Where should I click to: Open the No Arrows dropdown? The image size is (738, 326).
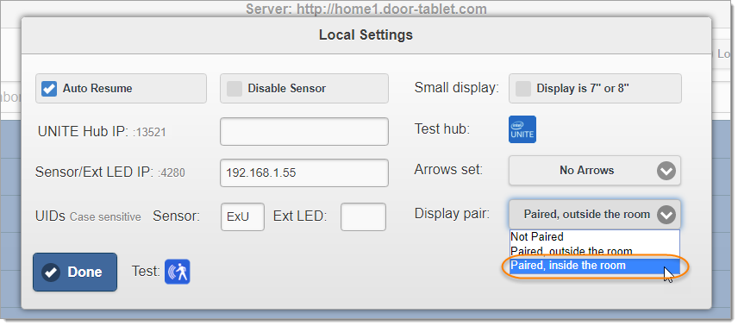click(x=595, y=171)
